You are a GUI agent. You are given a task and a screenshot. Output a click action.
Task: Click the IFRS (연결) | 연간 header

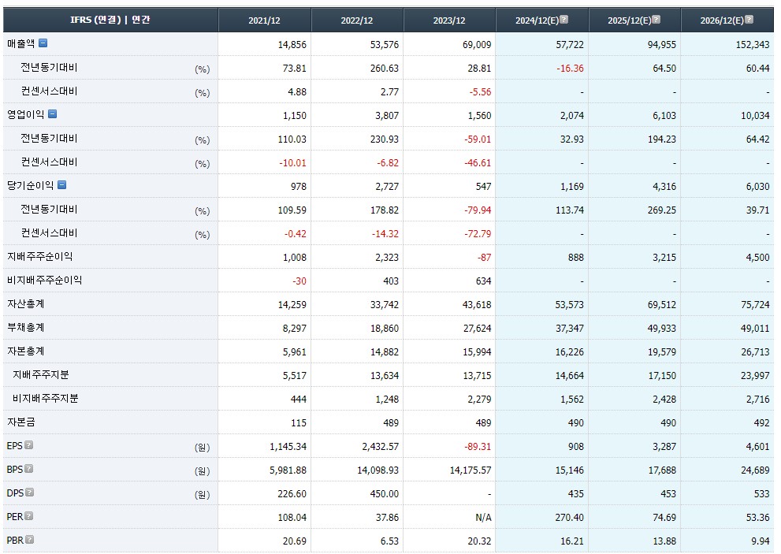tap(110, 20)
